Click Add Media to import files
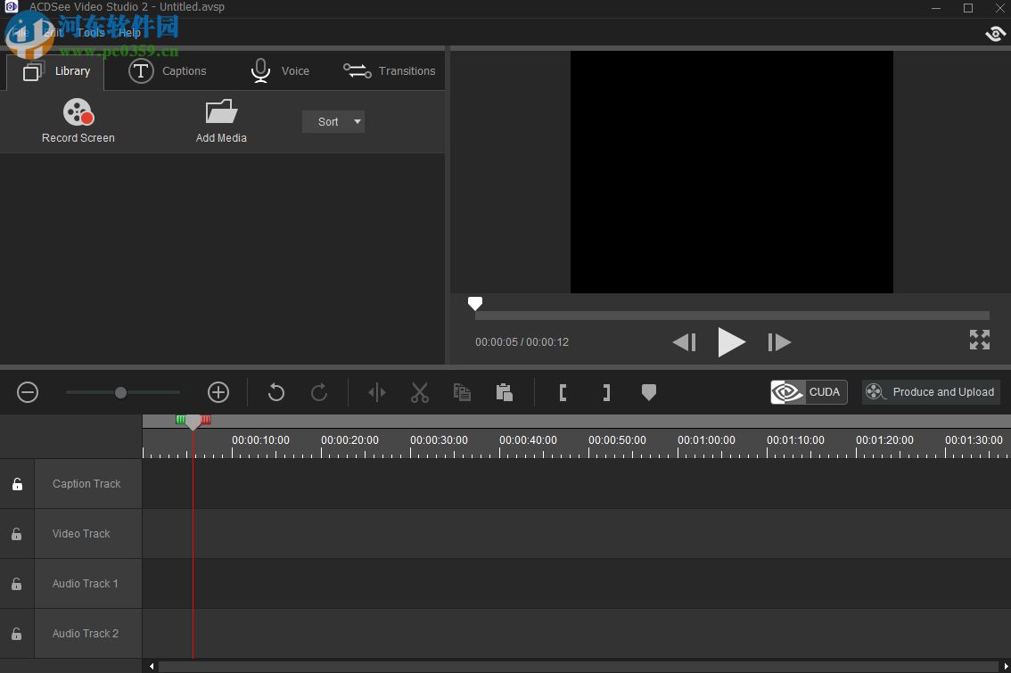This screenshot has height=673, width=1011. [x=220, y=120]
